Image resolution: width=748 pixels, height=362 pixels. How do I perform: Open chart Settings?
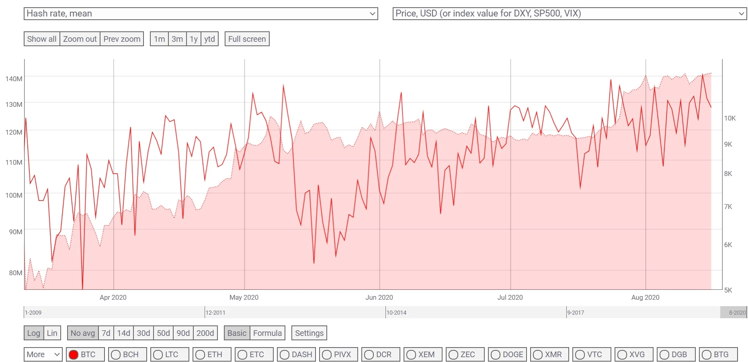[x=309, y=333]
